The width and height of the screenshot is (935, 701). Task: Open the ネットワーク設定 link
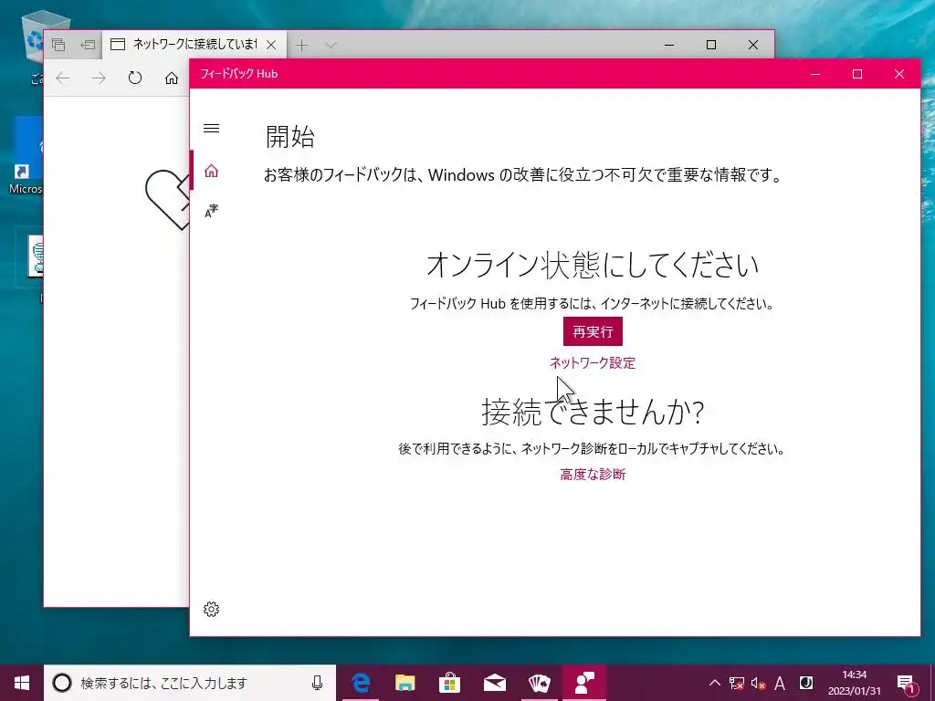[593, 362]
